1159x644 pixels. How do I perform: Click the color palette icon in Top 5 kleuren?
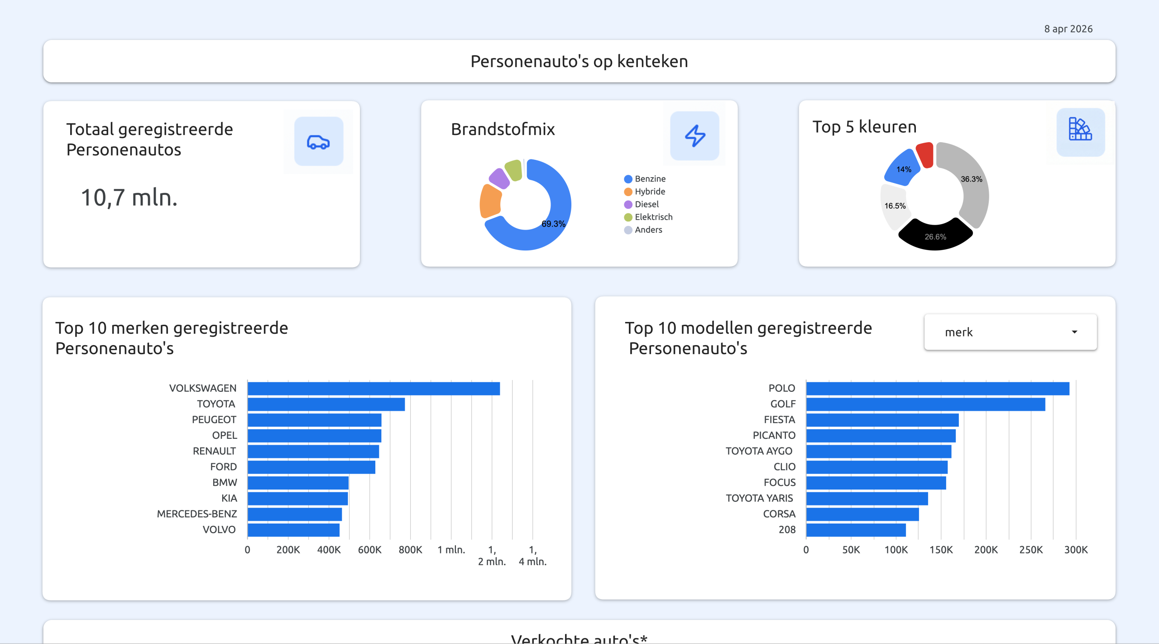point(1080,132)
